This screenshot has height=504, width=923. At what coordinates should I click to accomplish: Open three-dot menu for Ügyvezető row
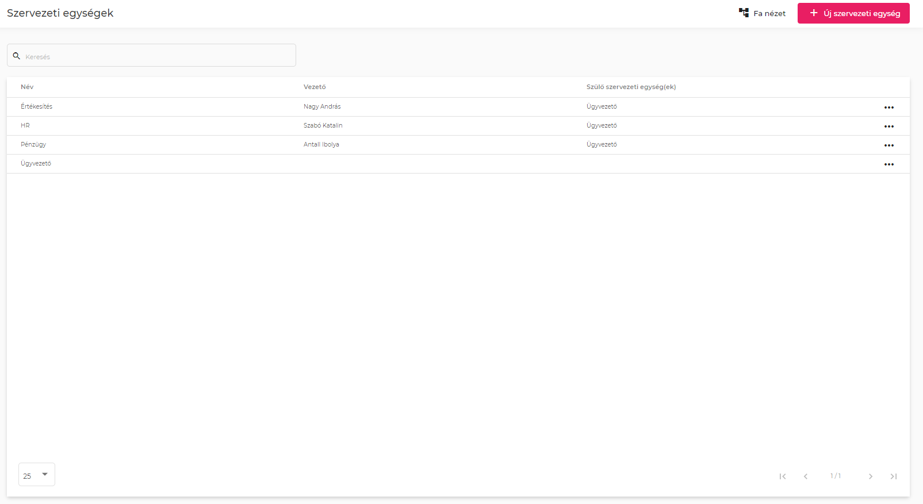(x=888, y=164)
